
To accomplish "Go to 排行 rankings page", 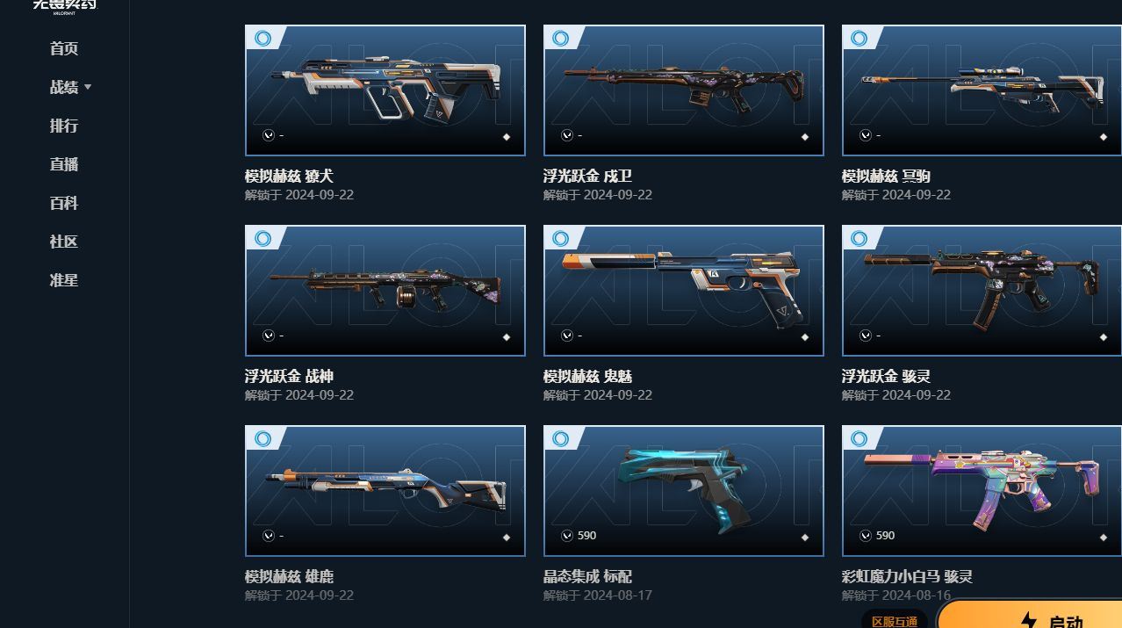I will (x=64, y=126).
